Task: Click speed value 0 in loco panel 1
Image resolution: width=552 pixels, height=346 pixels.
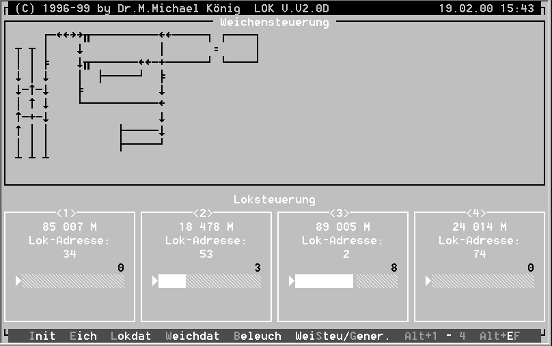Action: click(121, 268)
